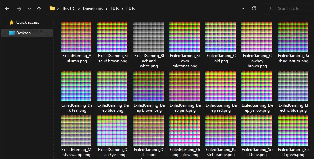Select ExiledGaming_Old school thumbnail
This screenshot has width=314, height=159.
(x=148, y=130)
